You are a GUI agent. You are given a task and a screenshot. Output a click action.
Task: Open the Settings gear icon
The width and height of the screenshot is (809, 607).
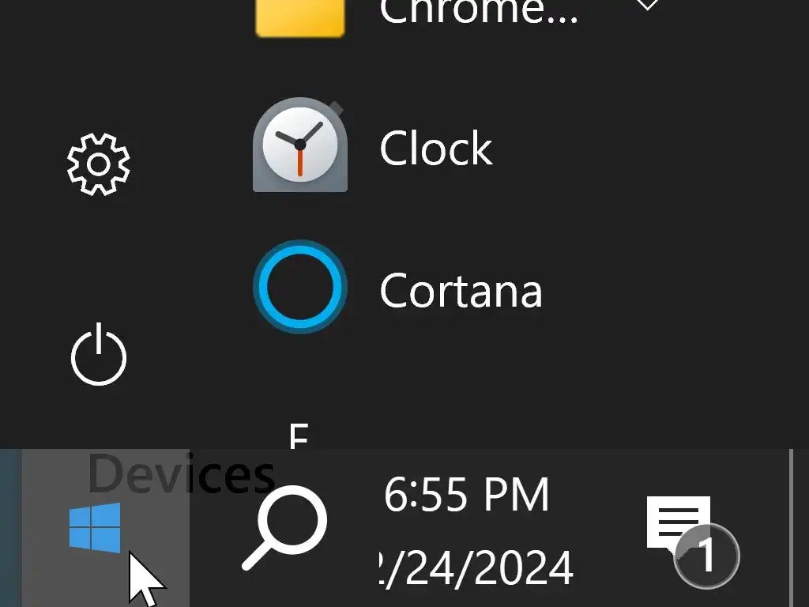[x=98, y=164]
